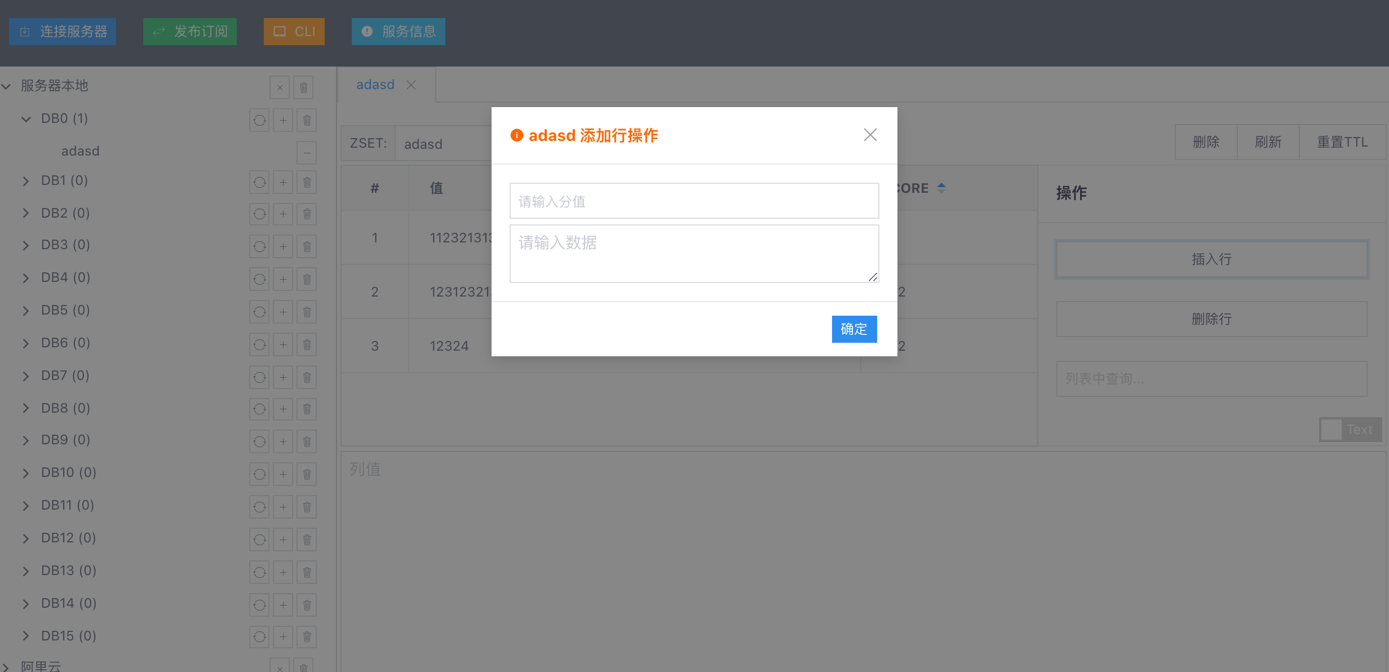This screenshot has width=1389, height=672.
Task: Expand the DB7 database node
Action: 26,376
